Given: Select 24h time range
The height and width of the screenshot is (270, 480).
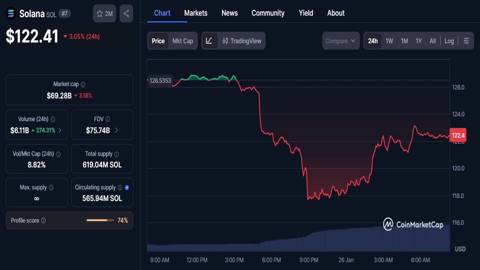Looking at the screenshot, I should [x=373, y=41].
